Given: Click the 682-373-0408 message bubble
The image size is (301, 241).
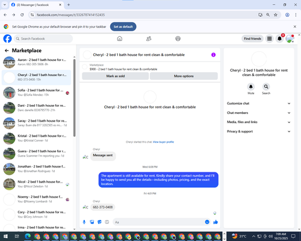Looking at the screenshot, I should click(103, 207).
